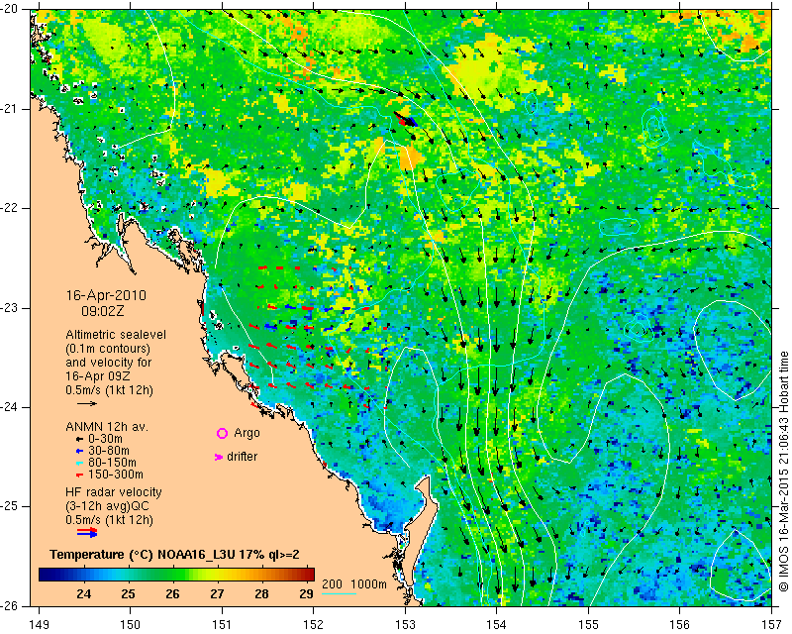The height and width of the screenshot is (634, 792).
Task: Click the magenta Argo circle symbol
Action: point(222,433)
